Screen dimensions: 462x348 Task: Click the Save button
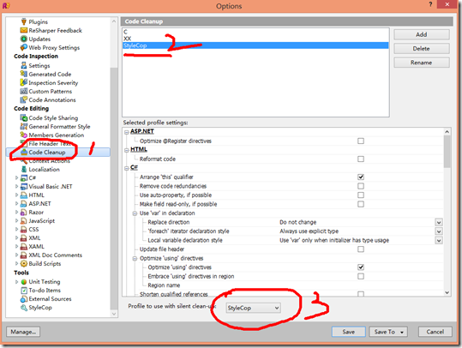tap(349, 332)
